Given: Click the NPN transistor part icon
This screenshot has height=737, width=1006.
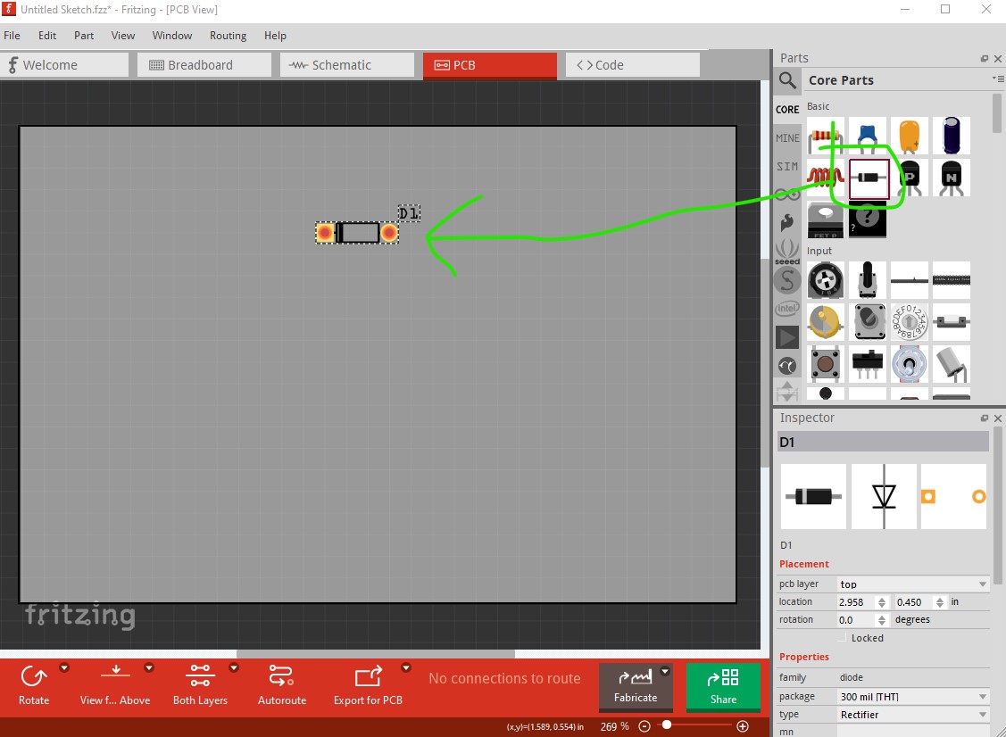Looking at the screenshot, I should pos(951,178).
